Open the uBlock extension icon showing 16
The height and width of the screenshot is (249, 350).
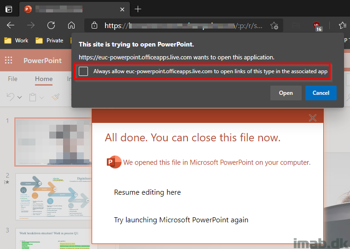[x=317, y=26]
